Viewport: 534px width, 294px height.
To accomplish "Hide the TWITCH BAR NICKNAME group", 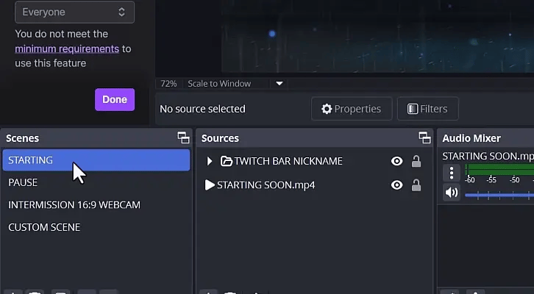I will (x=397, y=162).
